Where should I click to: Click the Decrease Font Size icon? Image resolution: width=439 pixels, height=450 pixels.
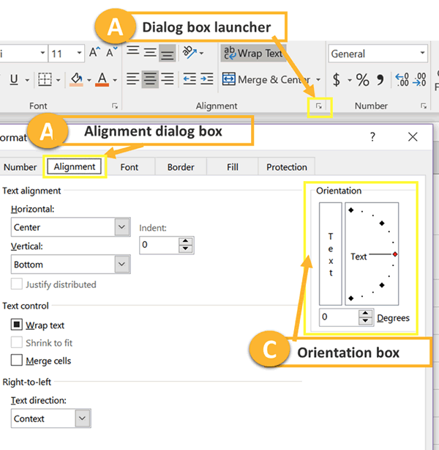[x=111, y=52]
